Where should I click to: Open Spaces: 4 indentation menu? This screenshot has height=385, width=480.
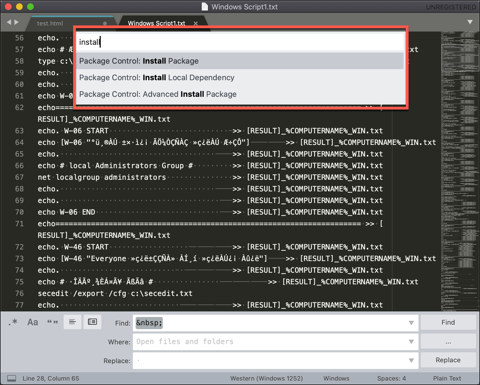[x=391, y=378]
